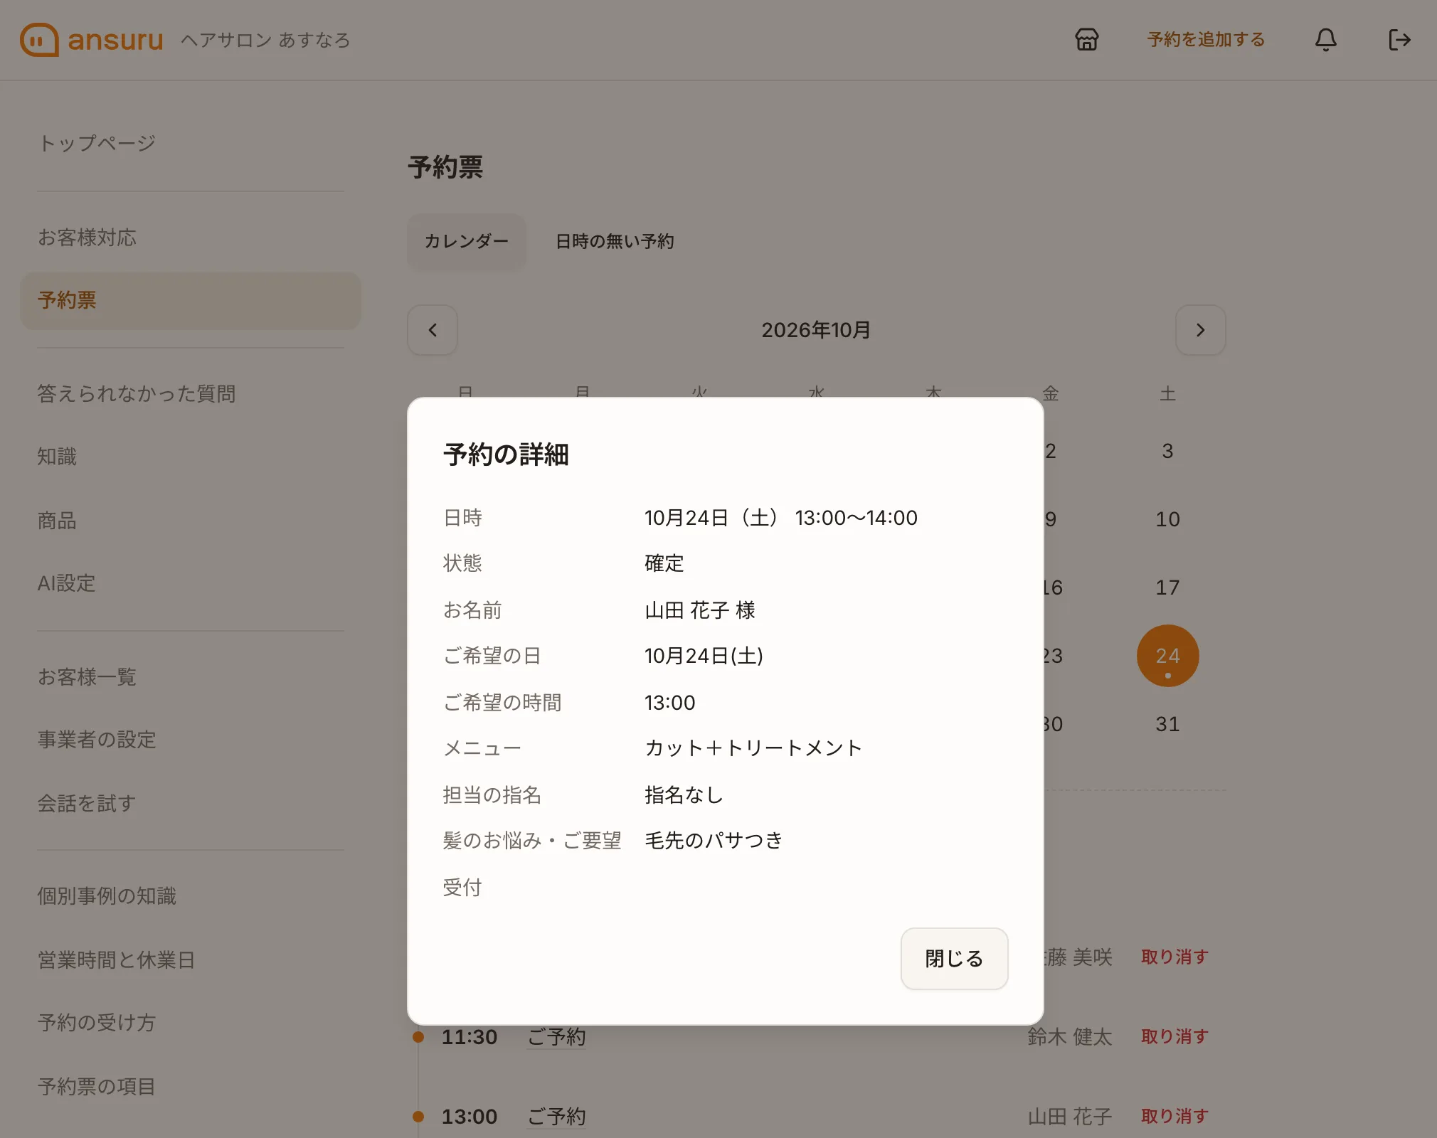Open お客様一覧 in sidebar

(x=87, y=677)
